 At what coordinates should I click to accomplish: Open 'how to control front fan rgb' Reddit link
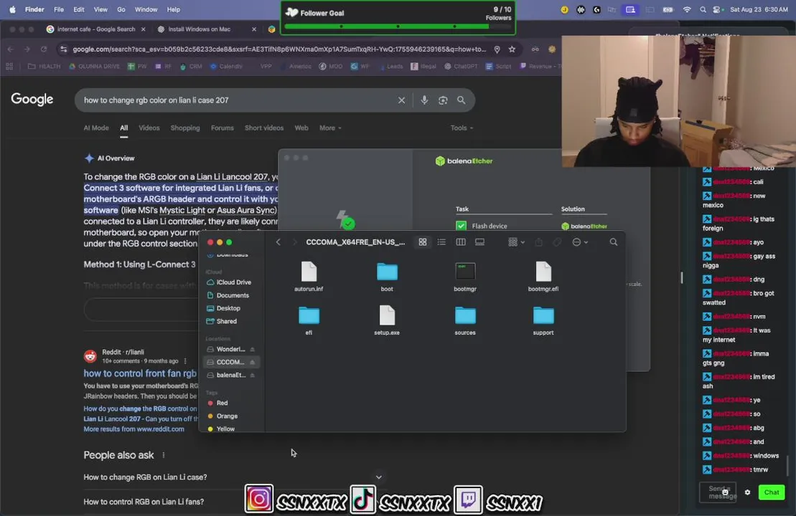point(140,373)
